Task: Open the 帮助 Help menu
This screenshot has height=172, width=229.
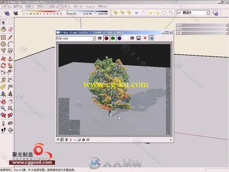Action: (102, 6)
